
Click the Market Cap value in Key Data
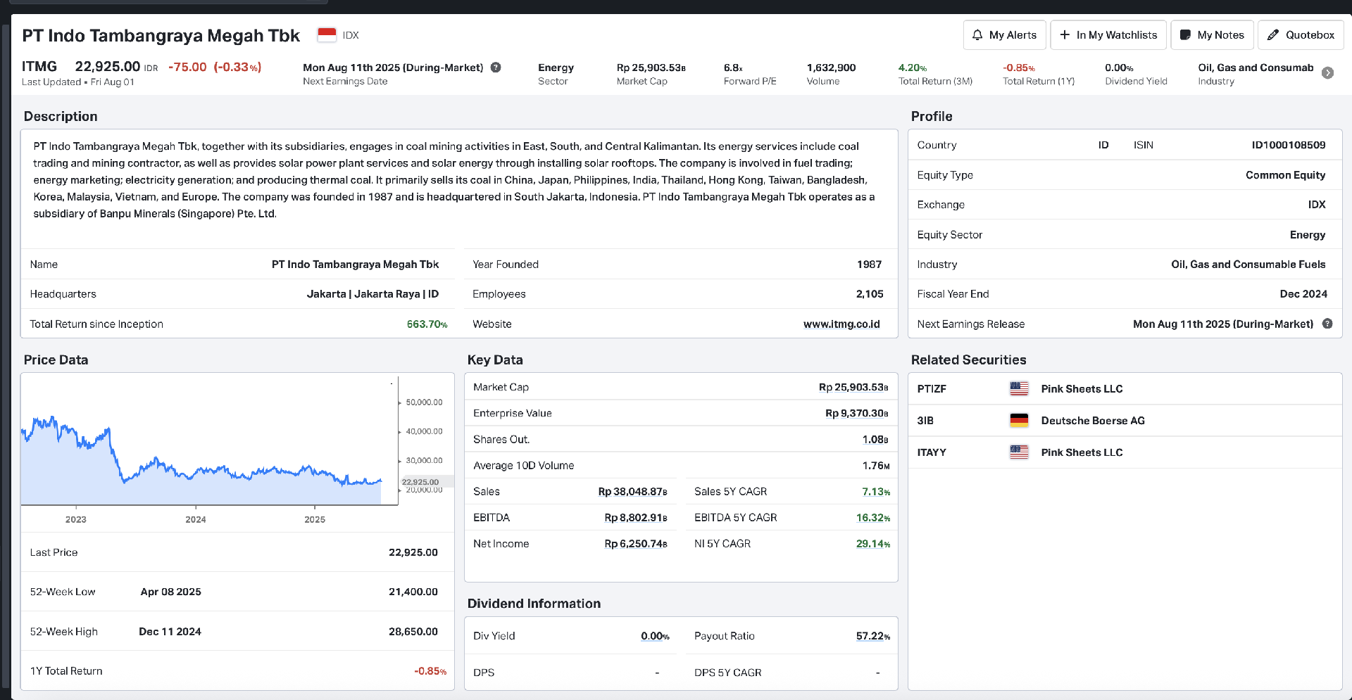pyautogui.click(x=853, y=388)
